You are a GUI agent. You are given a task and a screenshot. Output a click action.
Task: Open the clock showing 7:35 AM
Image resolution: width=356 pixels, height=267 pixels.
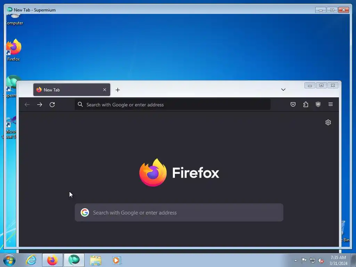tap(338, 260)
